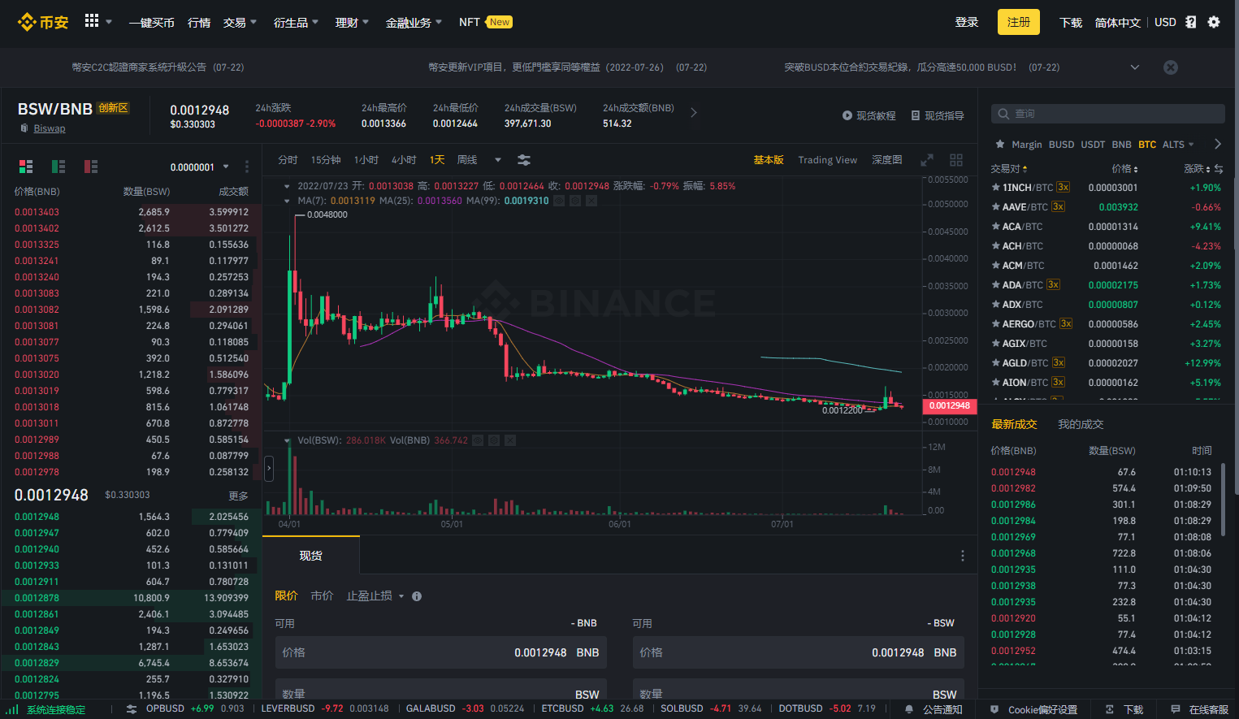
Task: Open the spot order form options menu
Action: coord(963,556)
